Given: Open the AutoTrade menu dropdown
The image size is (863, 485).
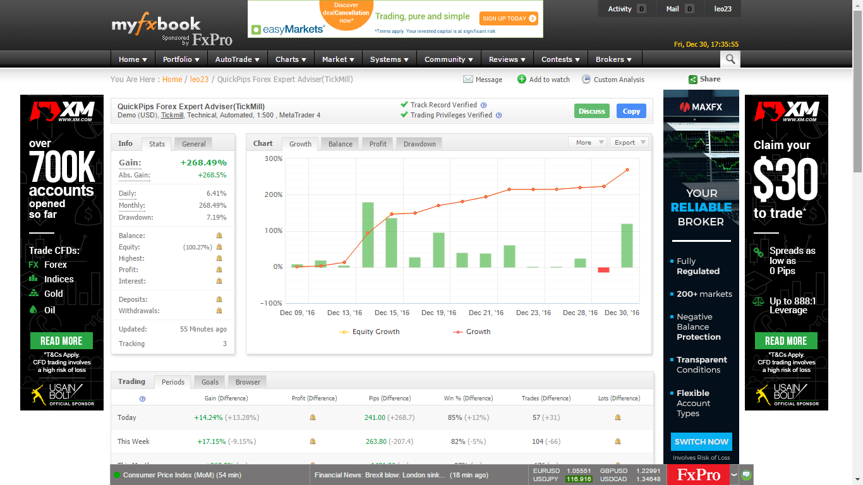Looking at the screenshot, I should click(x=238, y=59).
